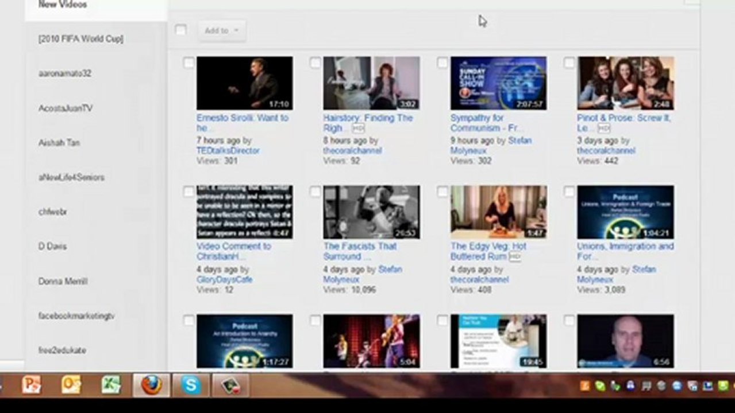
Task: Visit thecoralchannel link under Hairstory
Action: pyautogui.click(x=352, y=150)
